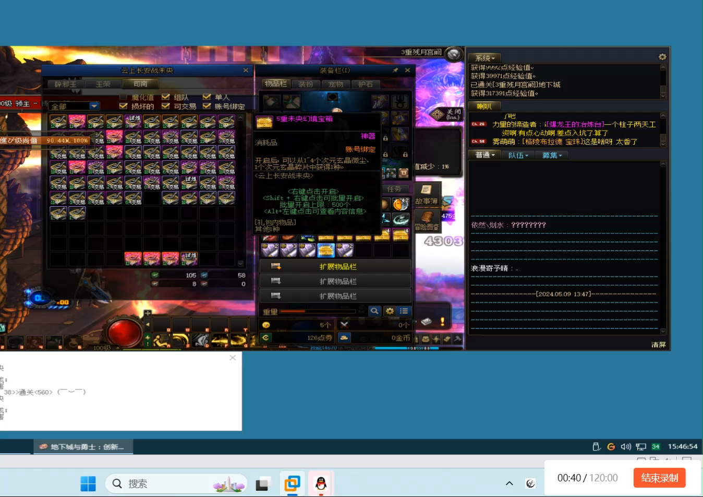Click the main chat scrollbar down arrow
Viewport: 703px width, 497px height.
[x=663, y=331]
